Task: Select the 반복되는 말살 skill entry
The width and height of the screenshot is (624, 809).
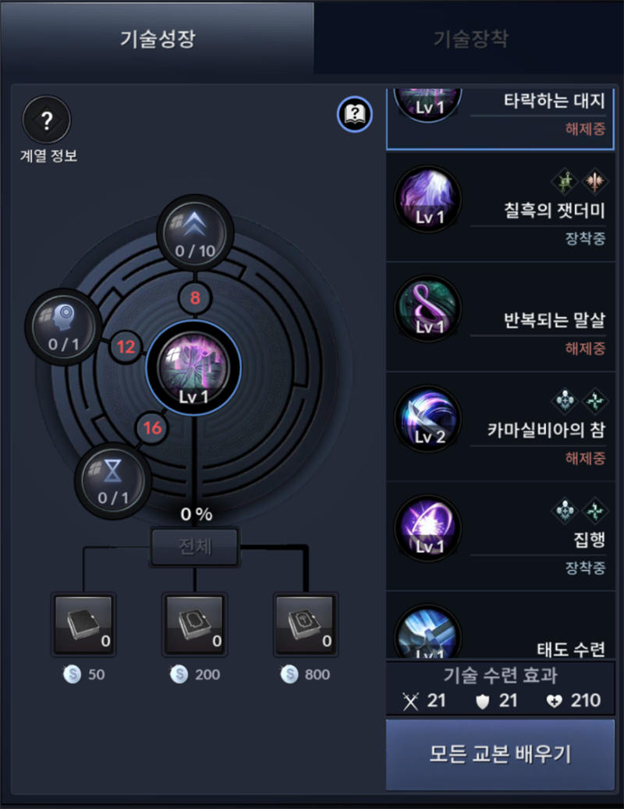Action: (501, 316)
